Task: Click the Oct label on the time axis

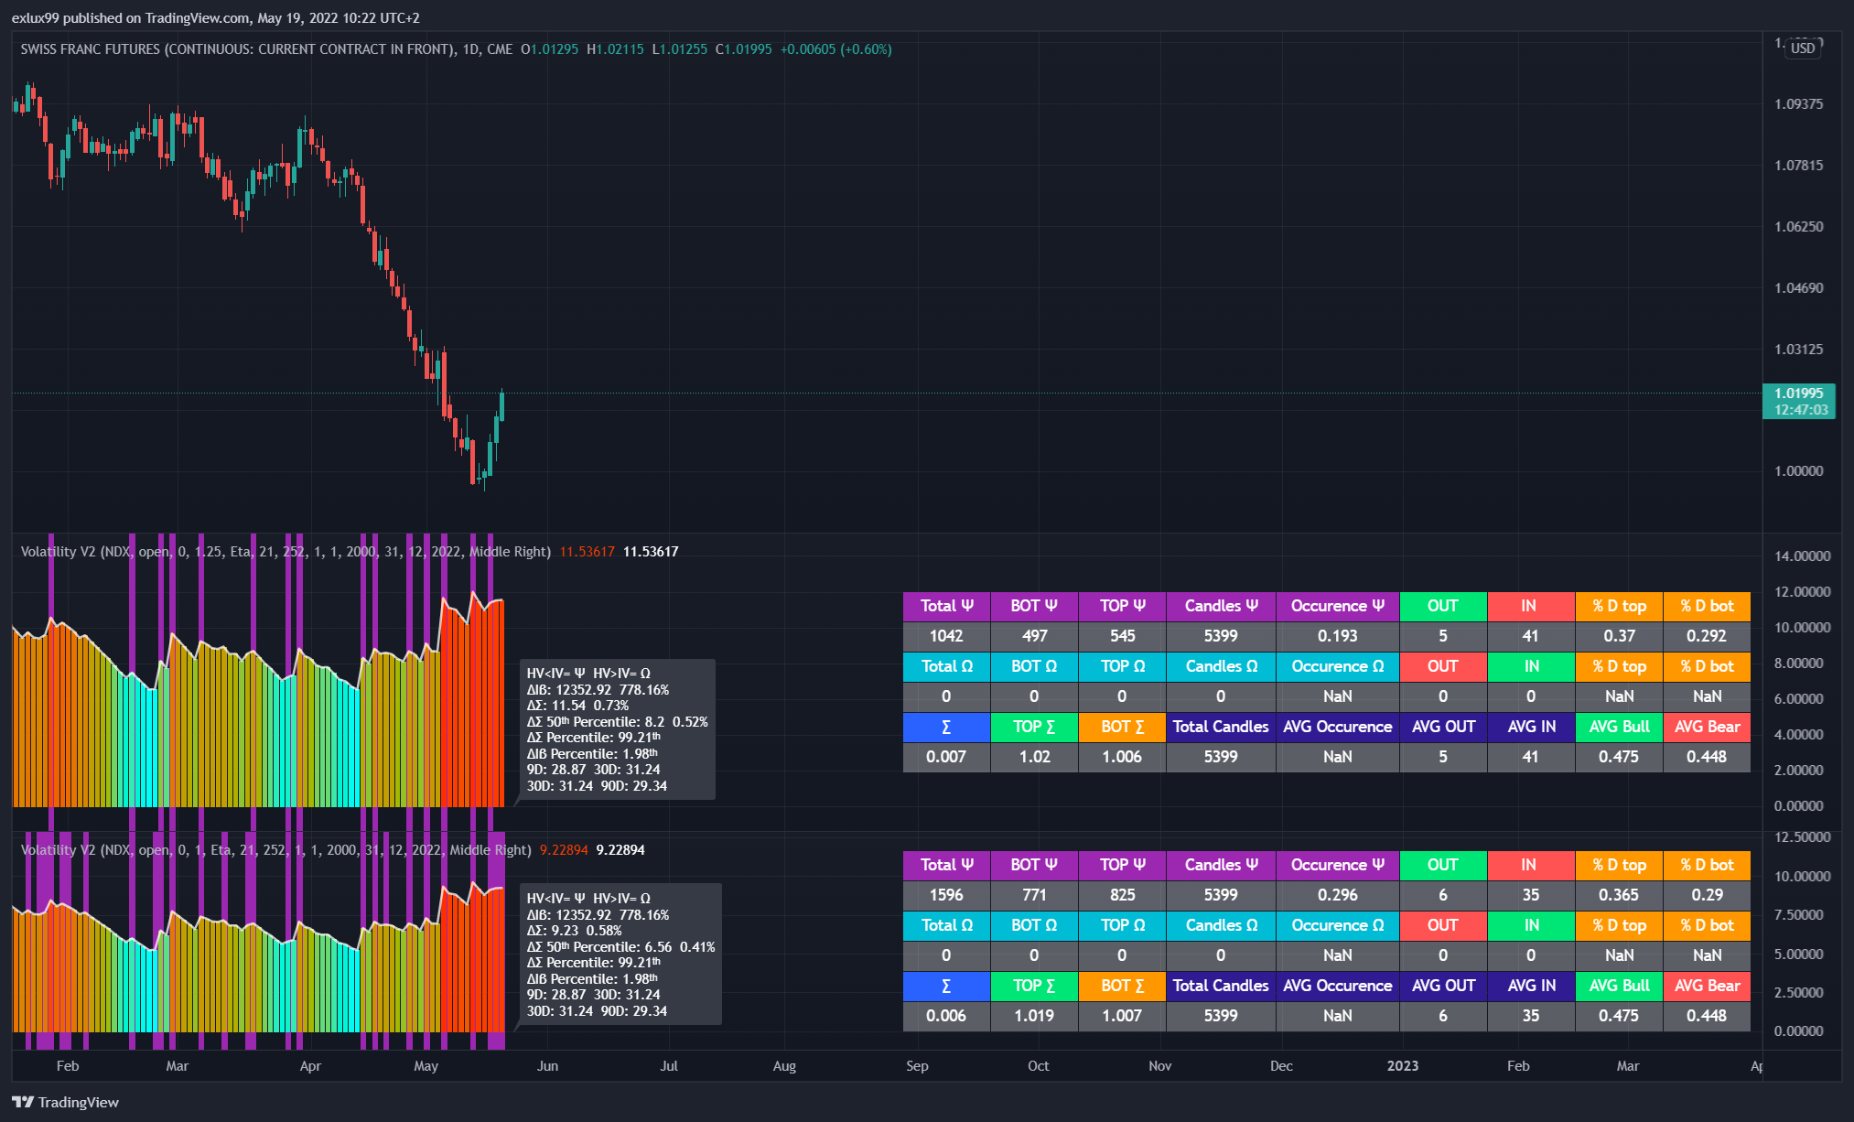Action: pyautogui.click(x=1038, y=1066)
